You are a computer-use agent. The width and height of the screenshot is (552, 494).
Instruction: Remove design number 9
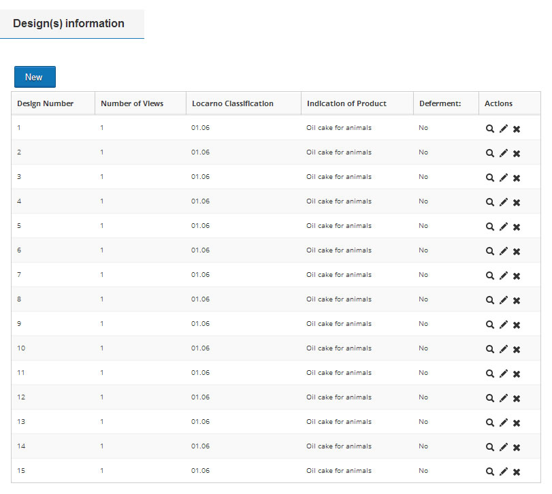pyautogui.click(x=517, y=325)
